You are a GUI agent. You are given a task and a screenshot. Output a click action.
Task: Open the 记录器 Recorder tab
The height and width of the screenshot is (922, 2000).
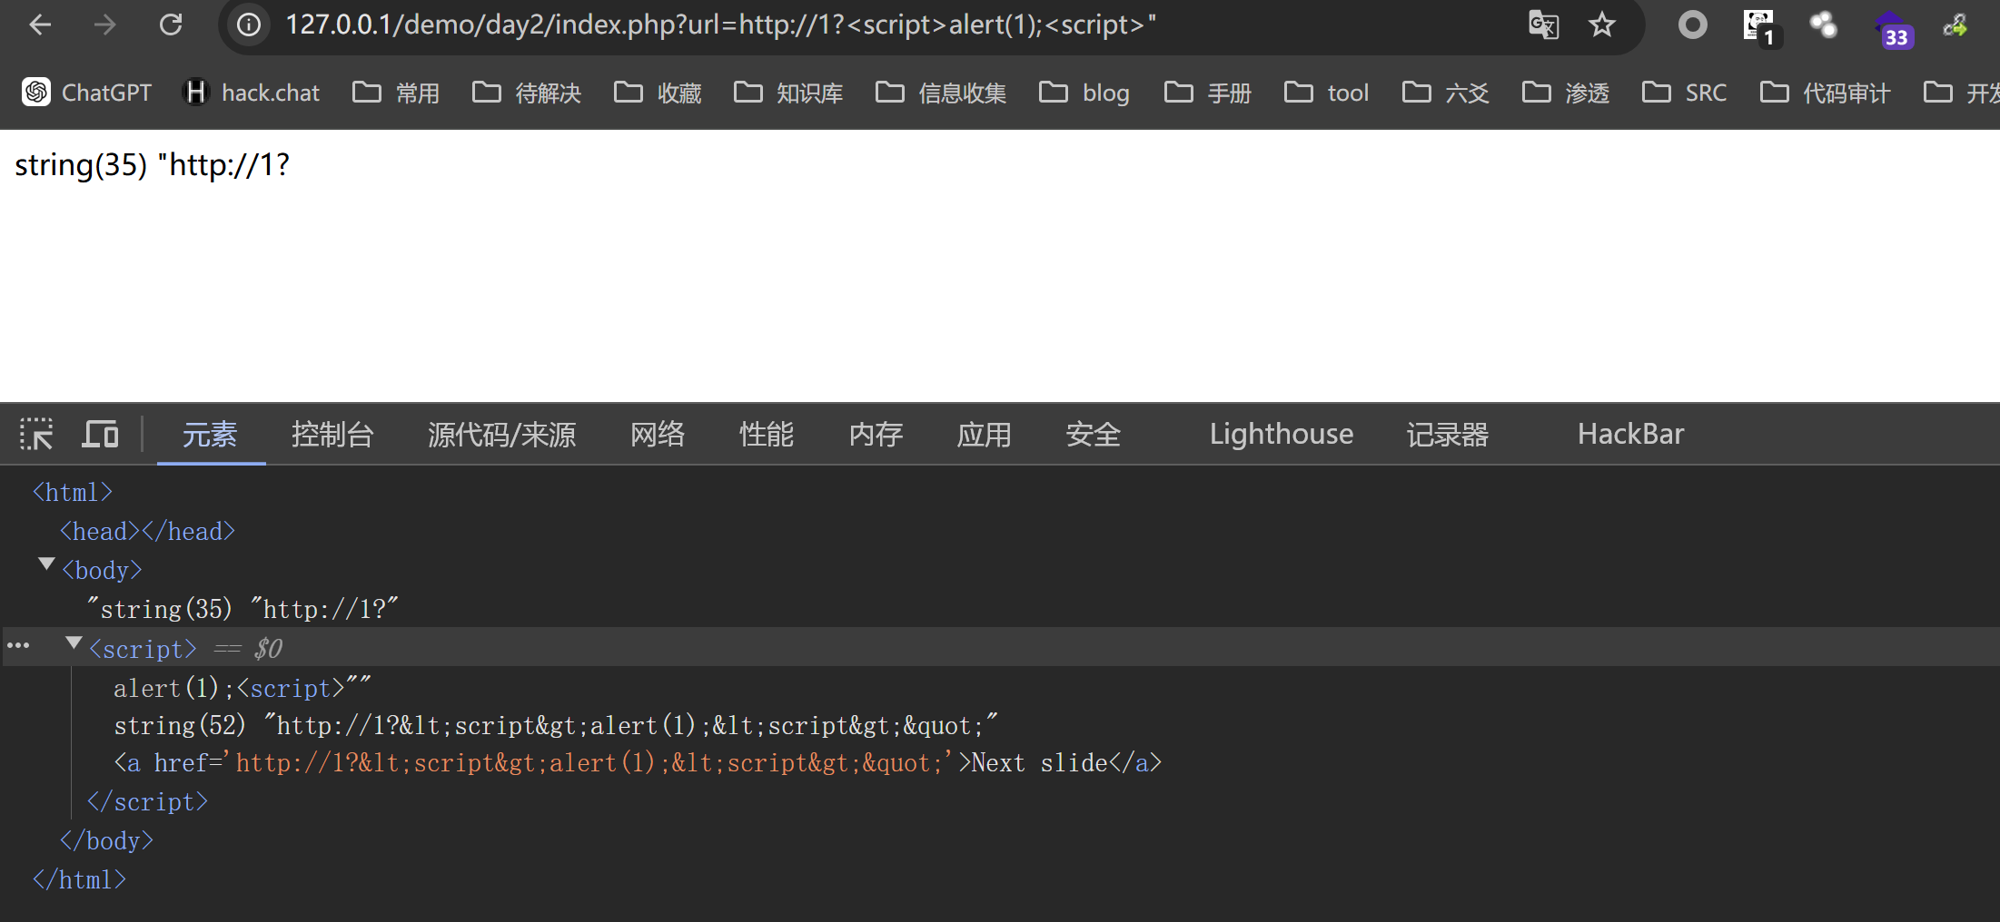[x=1448, y=434]
